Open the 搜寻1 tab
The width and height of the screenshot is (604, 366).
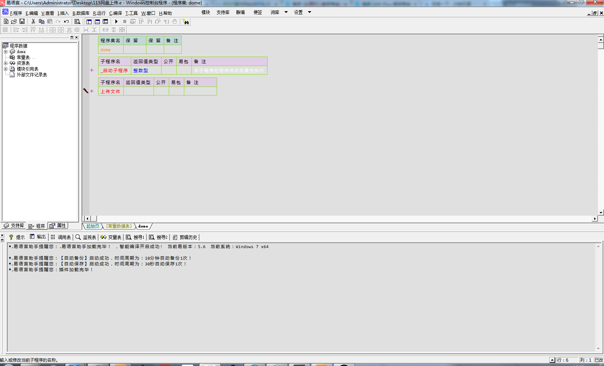pyautogui.click(x=135, y=237)
